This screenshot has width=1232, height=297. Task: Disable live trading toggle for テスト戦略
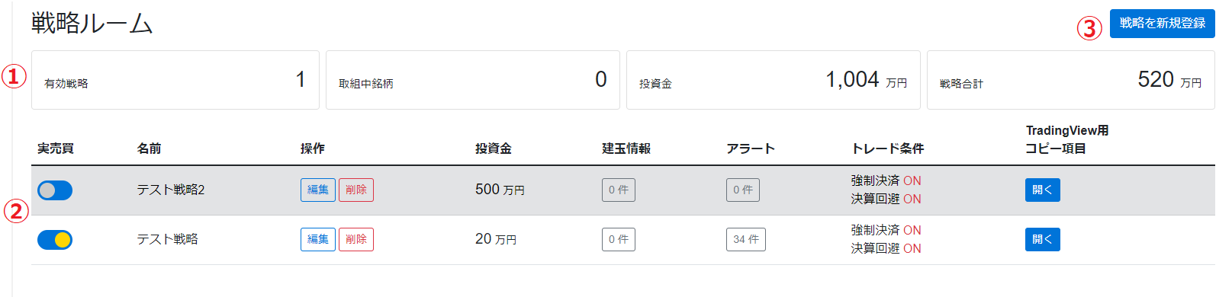point(55,240)
